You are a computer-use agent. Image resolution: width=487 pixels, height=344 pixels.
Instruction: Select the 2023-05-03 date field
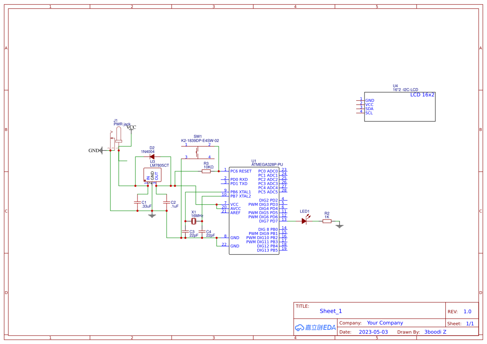pos(374,332)
